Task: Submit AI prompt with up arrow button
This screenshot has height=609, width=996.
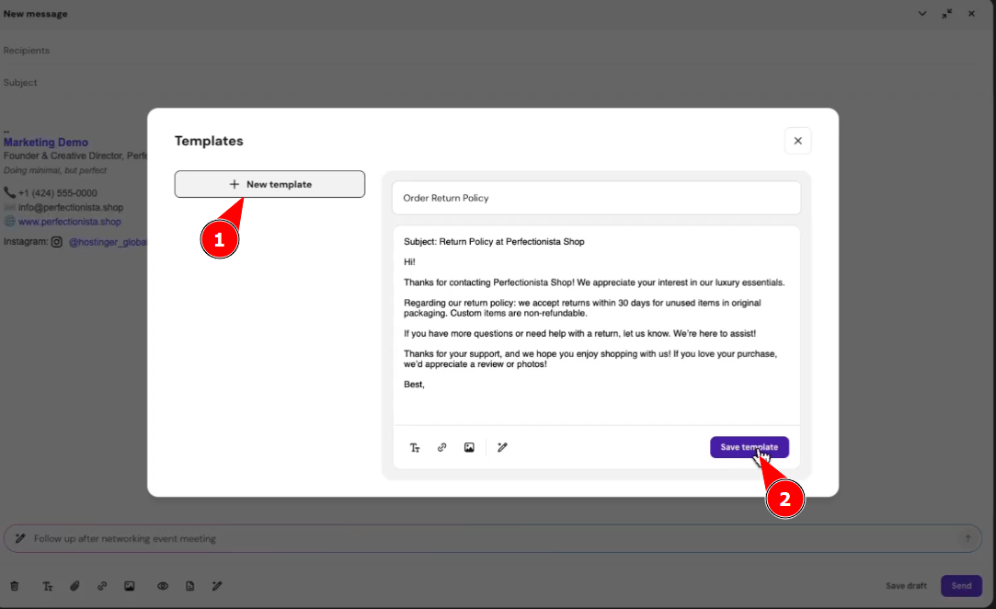Action: (x=968, y=538)
